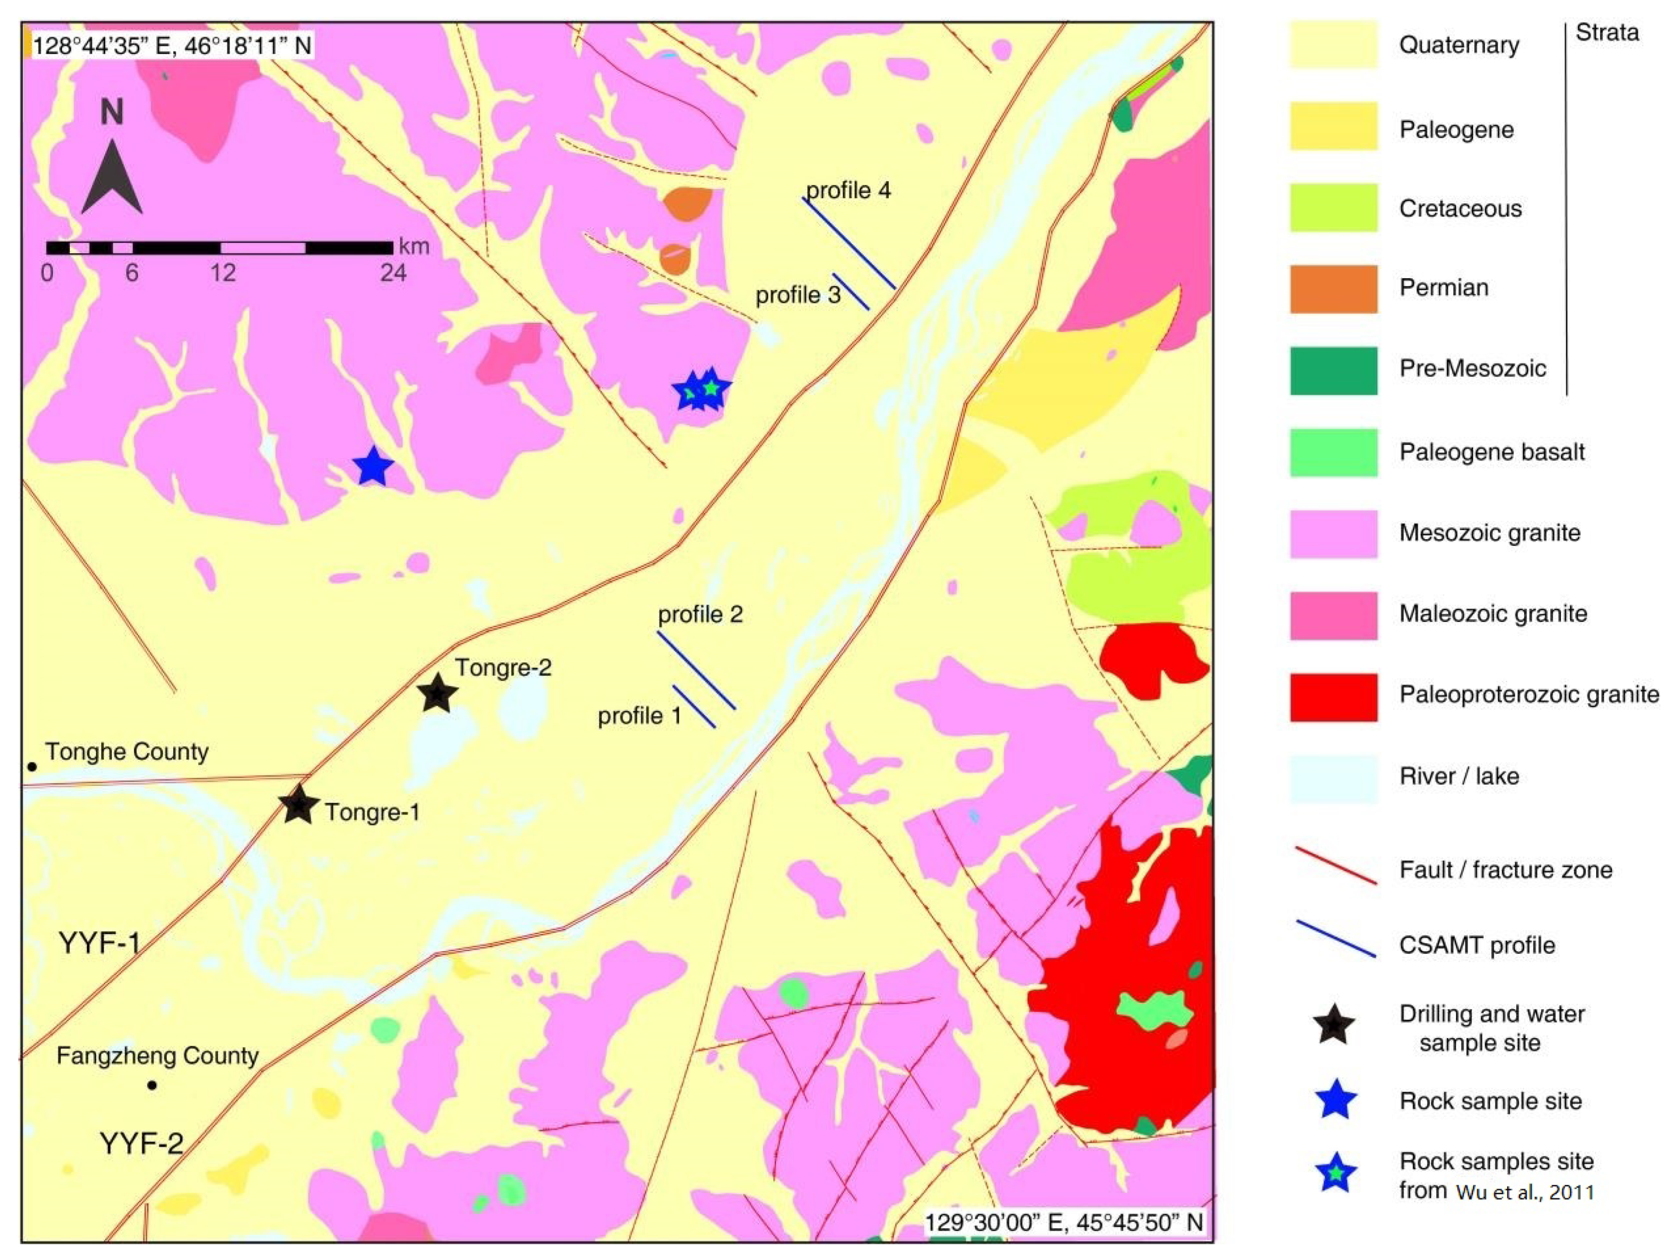Click the black star icon in legend
The width and height of the screenshot is (1673, 1255).
point(1333,1025)
